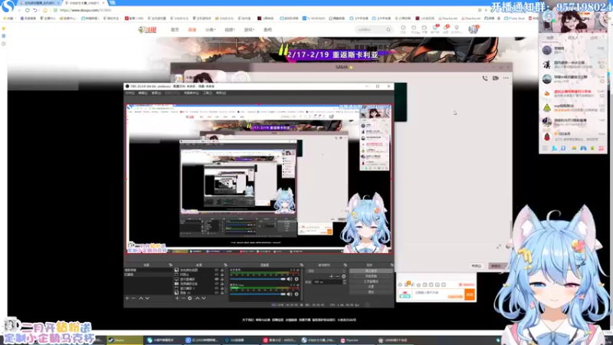Remove selected scene in OBS Scenes panel
The width and height of the screenshot is (613, 345).
[x=133, y=298]
